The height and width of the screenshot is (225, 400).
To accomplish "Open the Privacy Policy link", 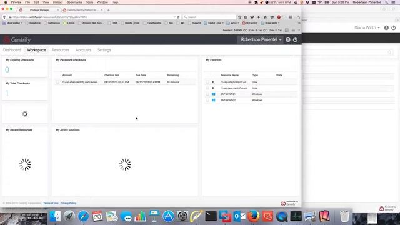I will click(x=68, y=203).
